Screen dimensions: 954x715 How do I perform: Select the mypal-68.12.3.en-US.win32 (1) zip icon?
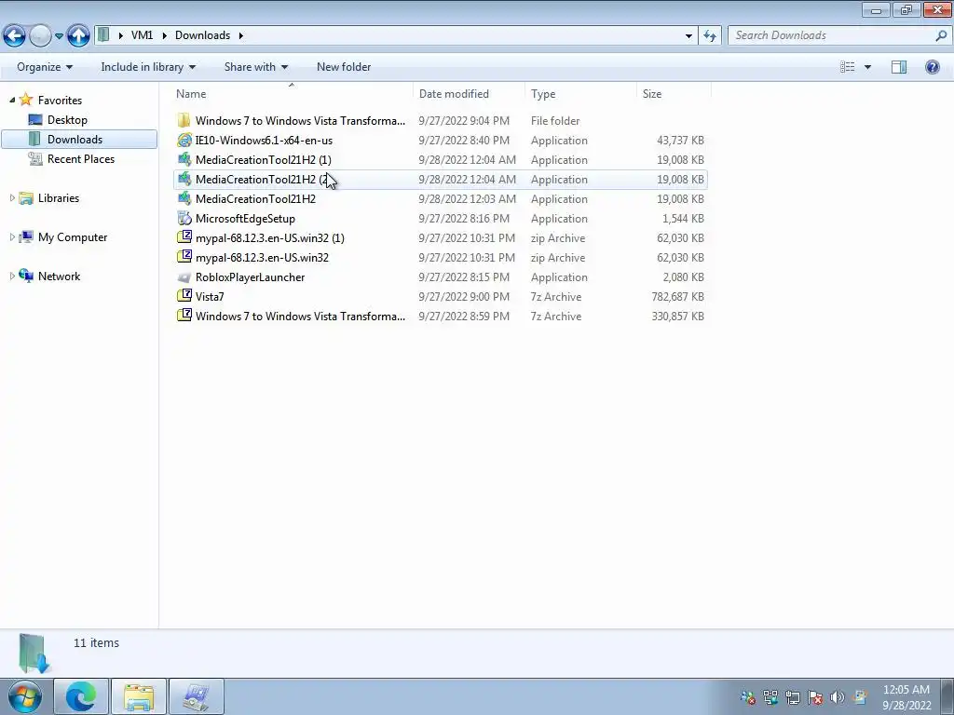tap(184, 237)
